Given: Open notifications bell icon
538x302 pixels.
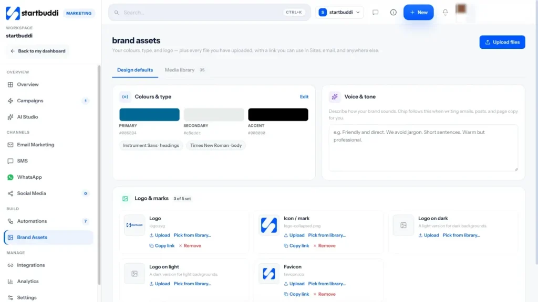Looking at the screenshot, I should 445,13.
